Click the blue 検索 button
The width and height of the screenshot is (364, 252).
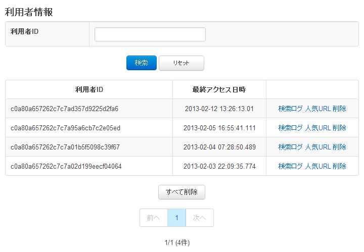coord(142,63)
